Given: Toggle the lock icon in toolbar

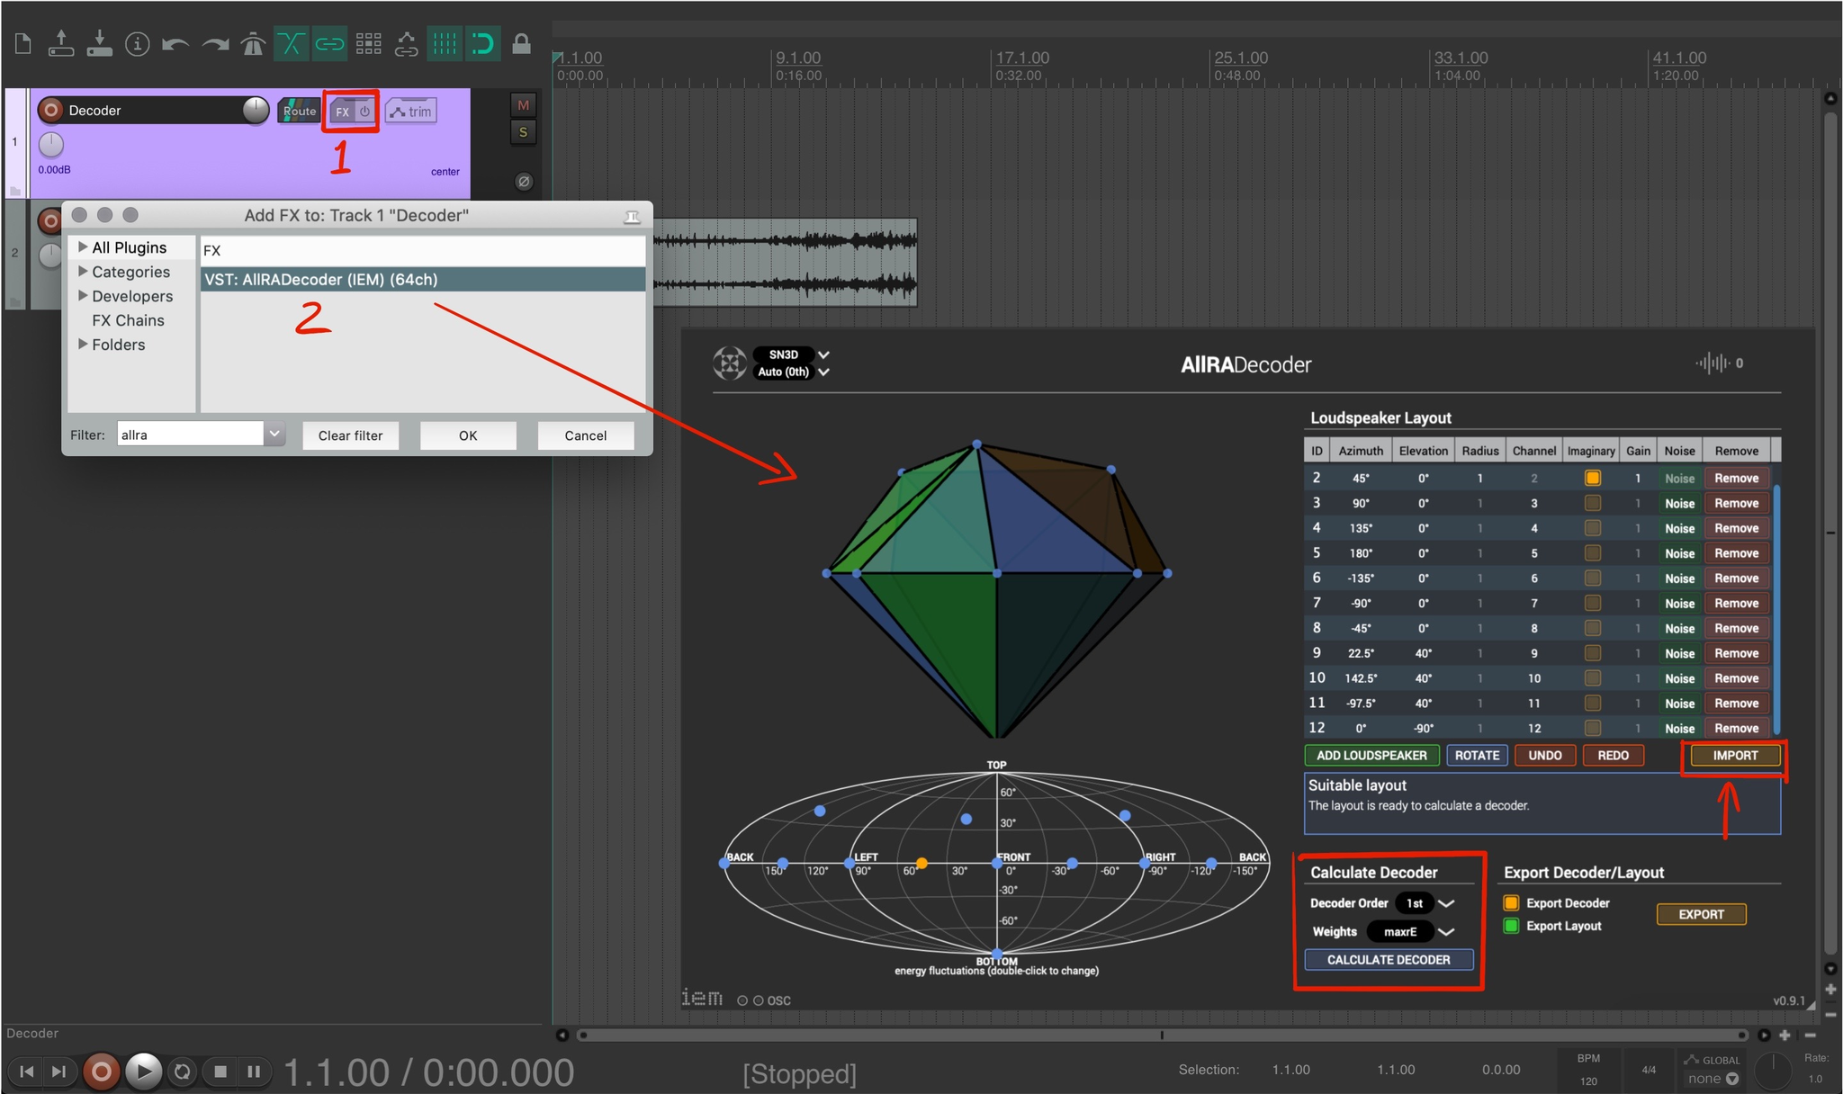Looking at the screenshot, I should 521,43.
